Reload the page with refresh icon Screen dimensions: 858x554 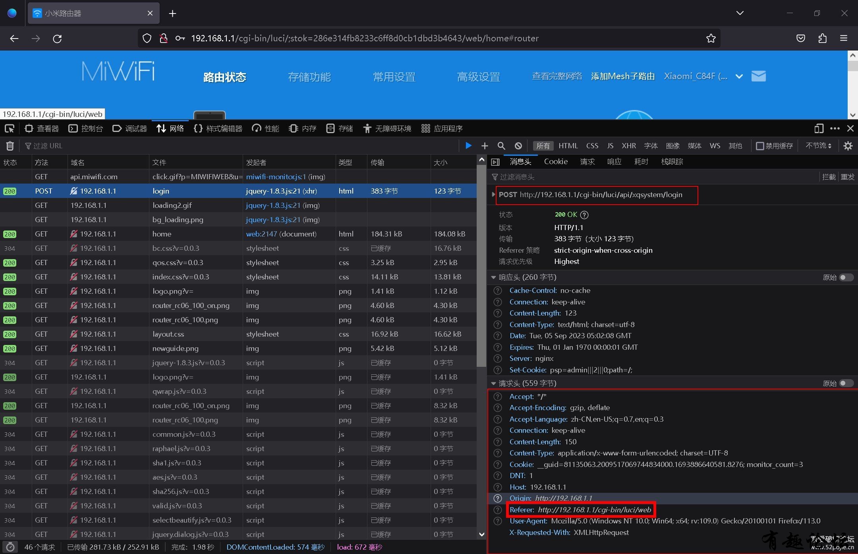point(57,39)
